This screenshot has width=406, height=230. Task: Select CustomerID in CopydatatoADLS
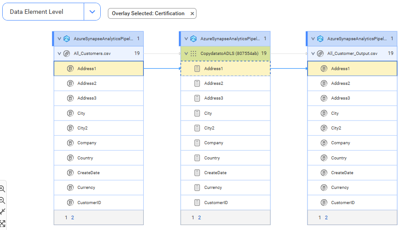(x=226, y=203)
